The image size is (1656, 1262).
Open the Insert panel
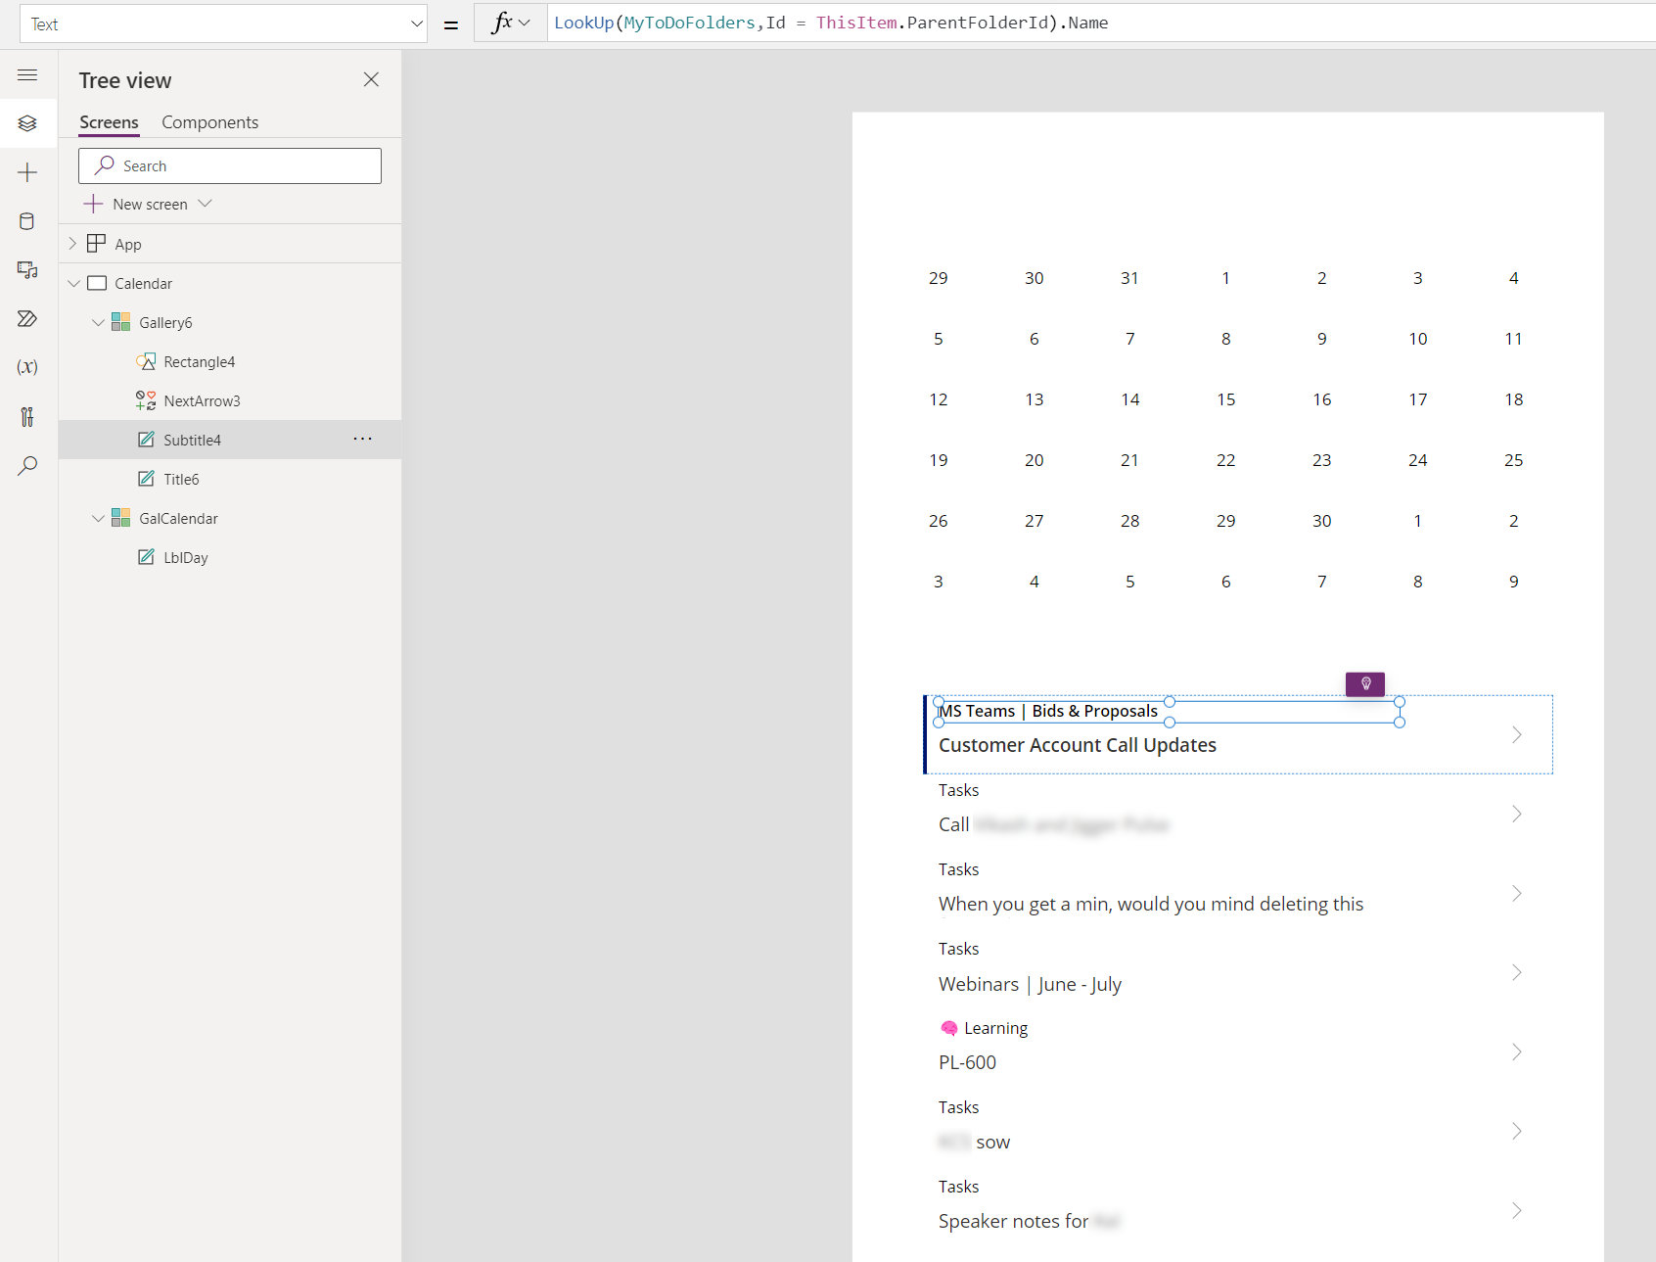[x=27, y=172]
